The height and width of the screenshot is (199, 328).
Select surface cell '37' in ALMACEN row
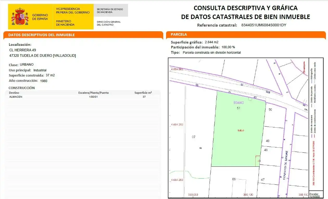[144, 97]
